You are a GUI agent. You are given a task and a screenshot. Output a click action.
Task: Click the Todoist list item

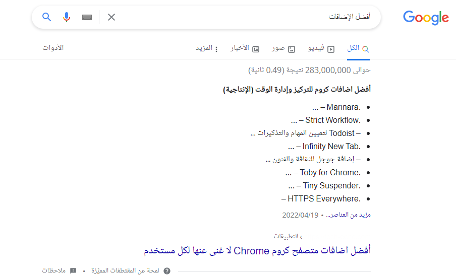[x=306, y=133]
